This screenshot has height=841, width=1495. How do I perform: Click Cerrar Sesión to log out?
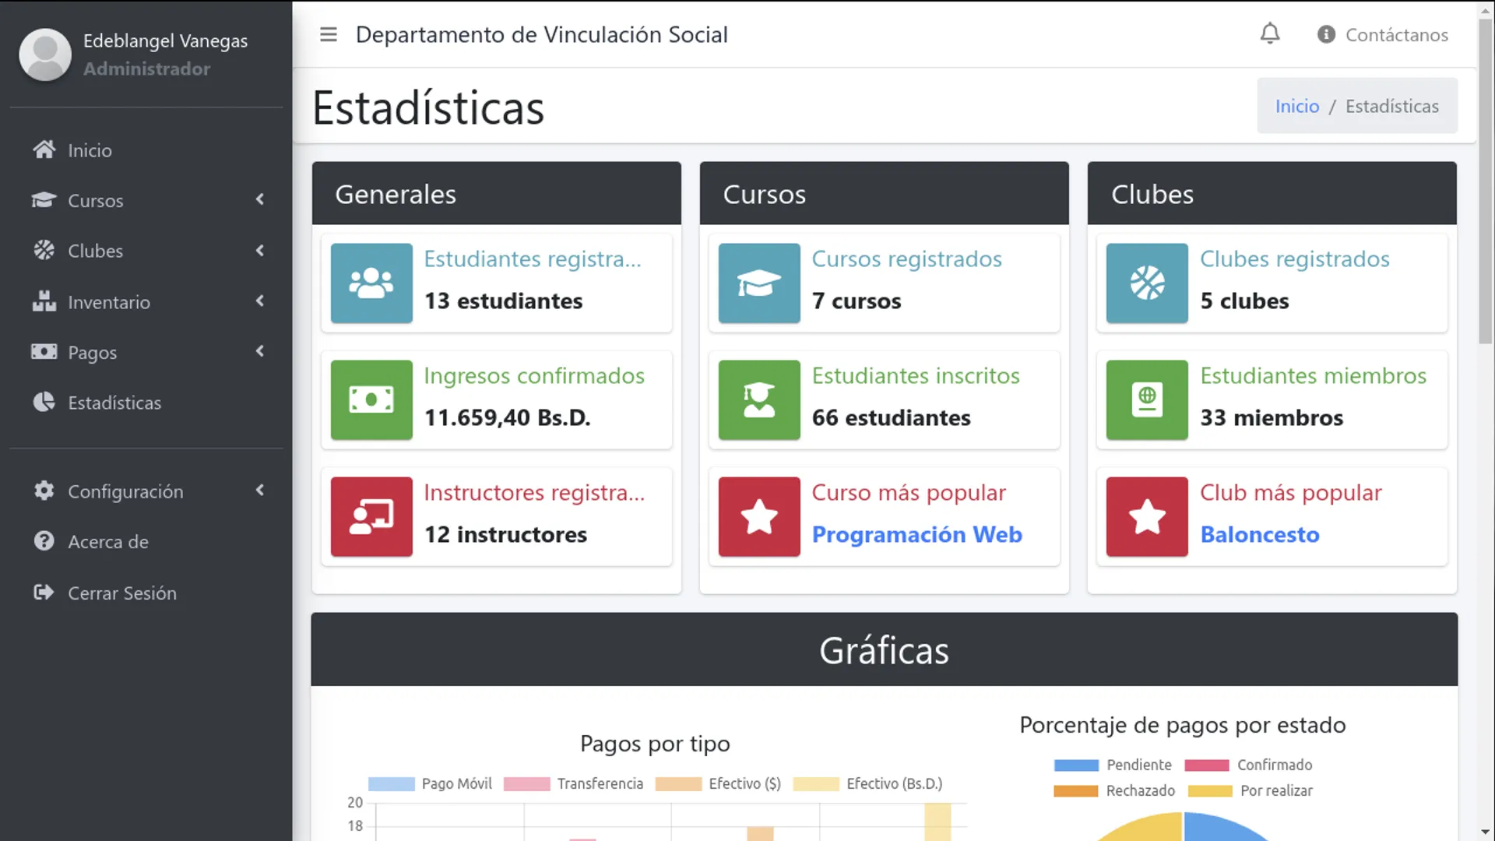point(146,593)
